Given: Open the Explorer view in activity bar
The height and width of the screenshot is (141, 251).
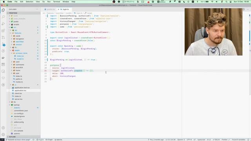Looking at the screenshot, I should coord(3,10).
